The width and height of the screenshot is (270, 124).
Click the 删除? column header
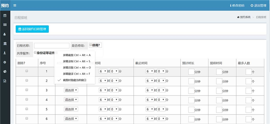[21, 63]
